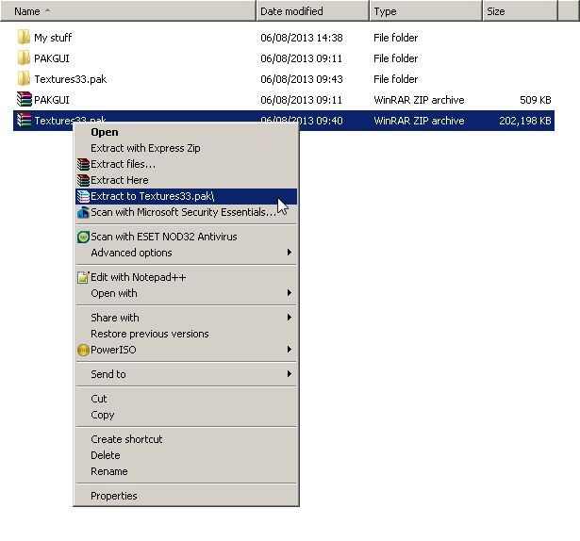Select the My stuff folder name
The width and height of the screenshot is (580, 541).
click(53, 38)
